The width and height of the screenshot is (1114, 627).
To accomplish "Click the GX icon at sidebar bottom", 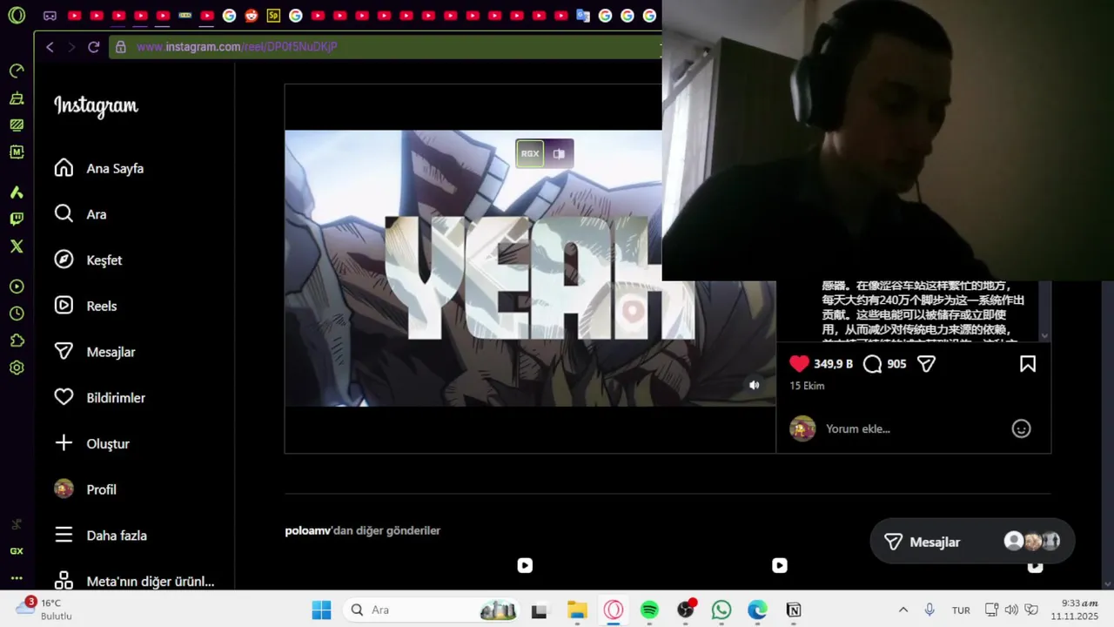I will [x=17, y=551].
